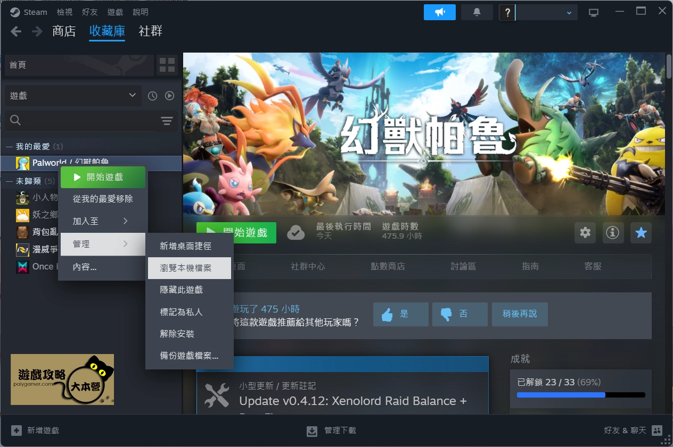
Task: Choose 從我的最愛移除 menu entry
Action: [103, 199]
